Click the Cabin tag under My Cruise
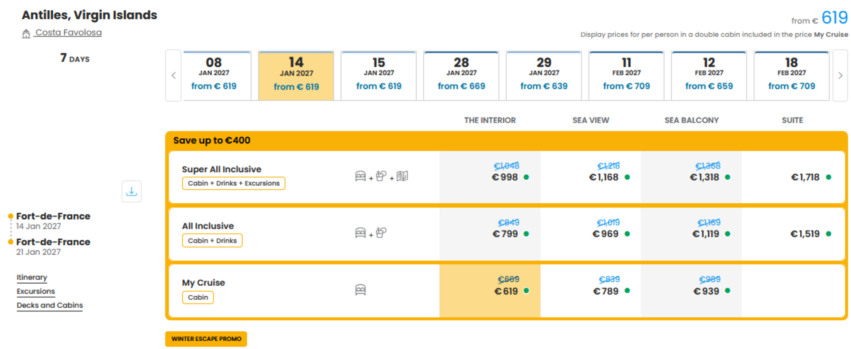 [198, 297]
